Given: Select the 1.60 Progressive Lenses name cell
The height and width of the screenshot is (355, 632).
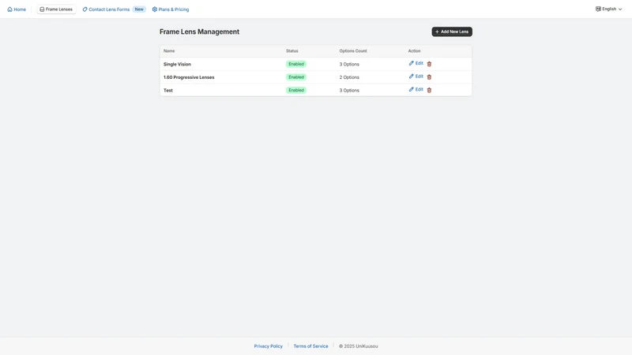Looking at the screenshot, I should [189, 77].
